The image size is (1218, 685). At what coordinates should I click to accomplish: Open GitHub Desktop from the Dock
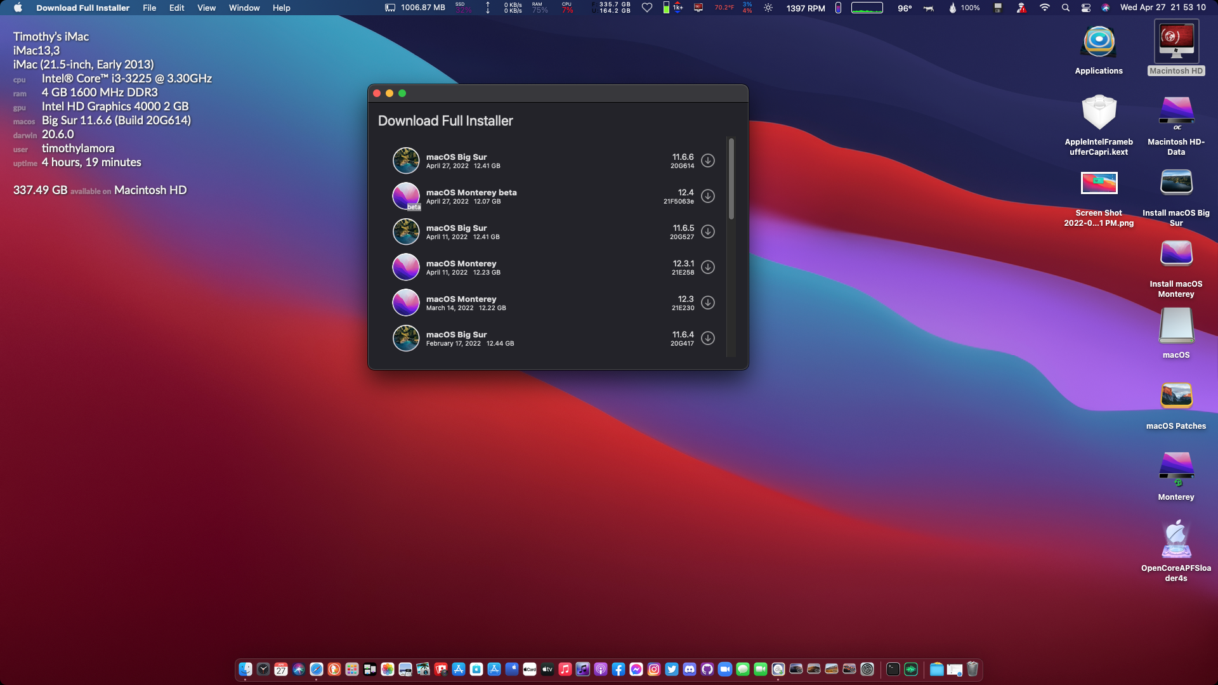707,669
